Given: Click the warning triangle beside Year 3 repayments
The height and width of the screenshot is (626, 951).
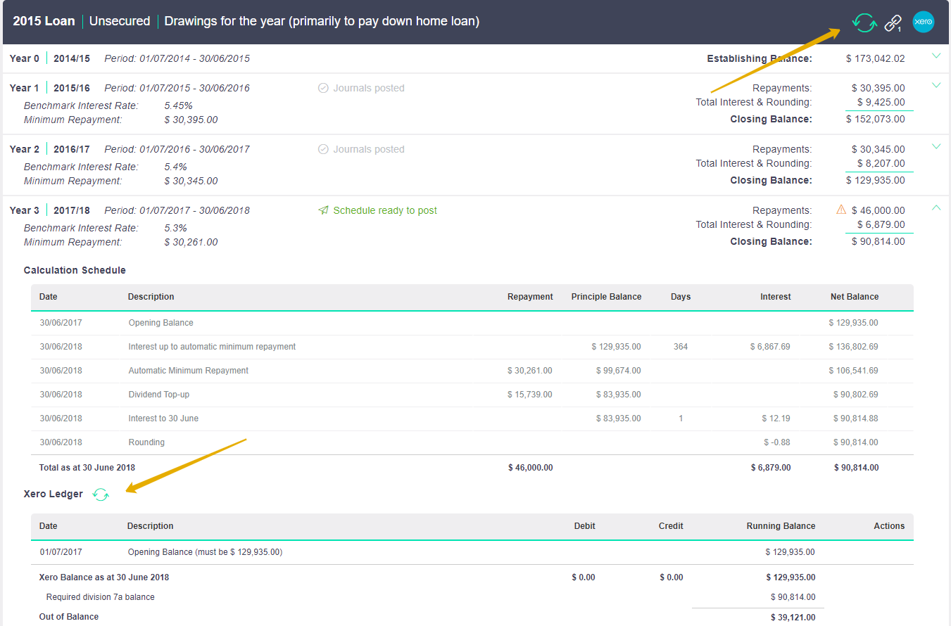Looking at the screenshot, I should click(840, 210).
